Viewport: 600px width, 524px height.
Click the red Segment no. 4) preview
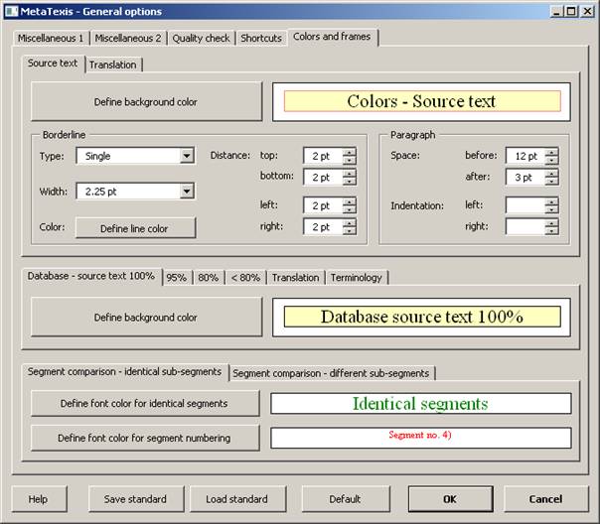[421, 438]
